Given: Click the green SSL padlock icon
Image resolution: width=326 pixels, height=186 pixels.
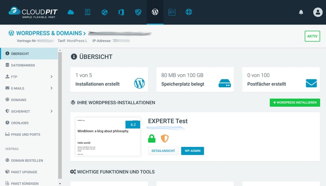Looking at the screenshot, I should 152,138.
